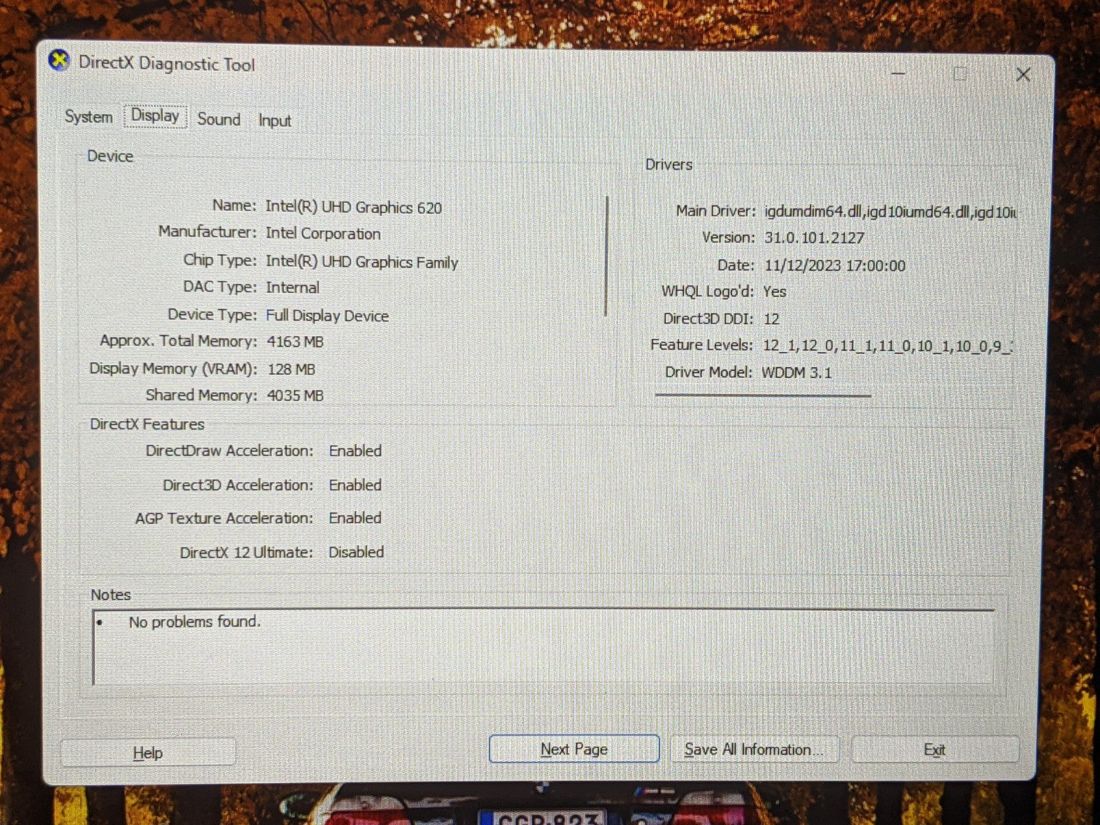
Task: Click the DirectX 12 Ultimate Disabled status
Action: pyautogui.click(x=356, y=552)
